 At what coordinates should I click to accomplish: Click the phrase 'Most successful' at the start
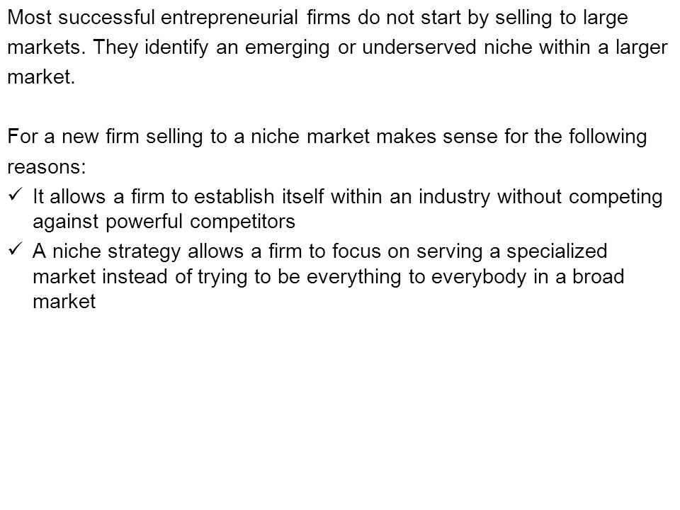click(x=81, y=18)
